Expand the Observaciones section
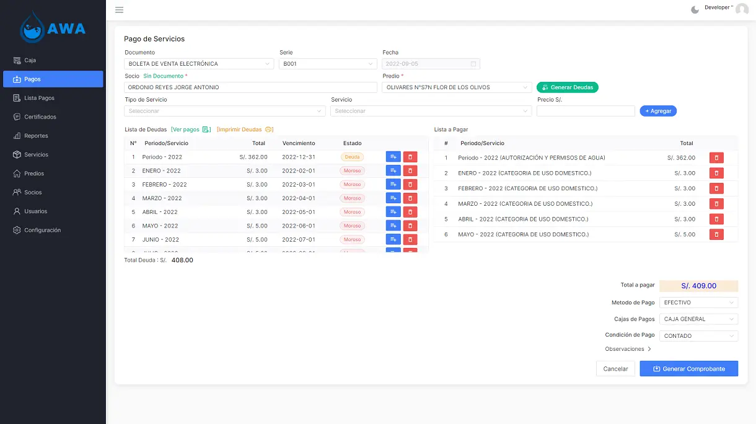 [x=628, y=349]
